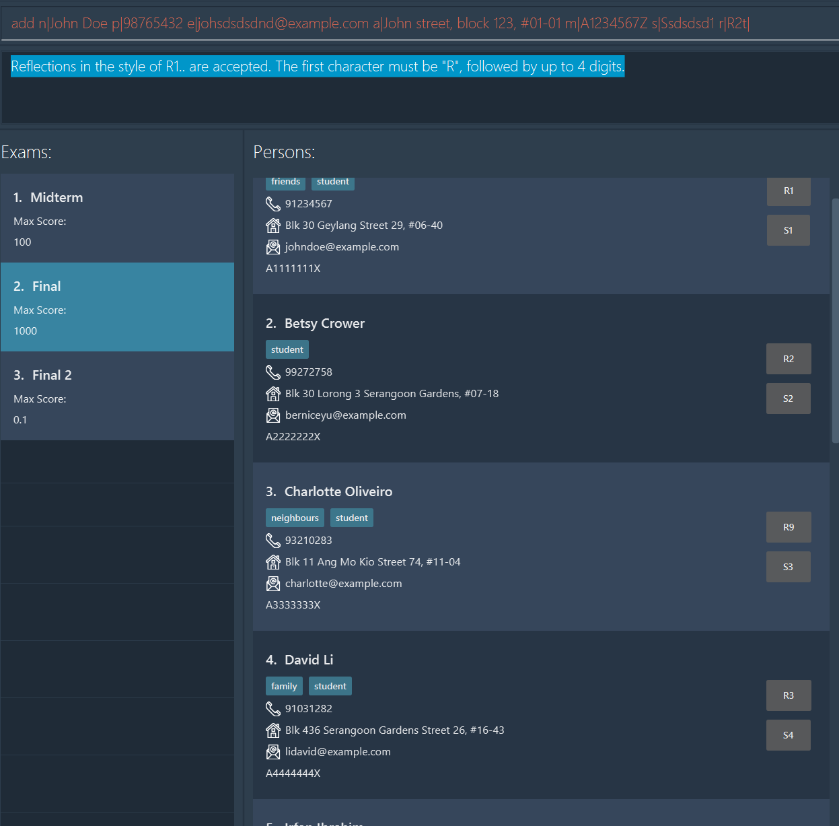This screenshot has width=839, height=826.
Task: Click the R1 reflection button
Action: pos(789,191)
